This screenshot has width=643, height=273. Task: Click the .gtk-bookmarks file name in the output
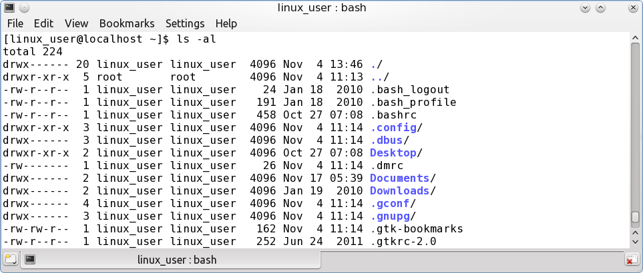pos(417,229)
